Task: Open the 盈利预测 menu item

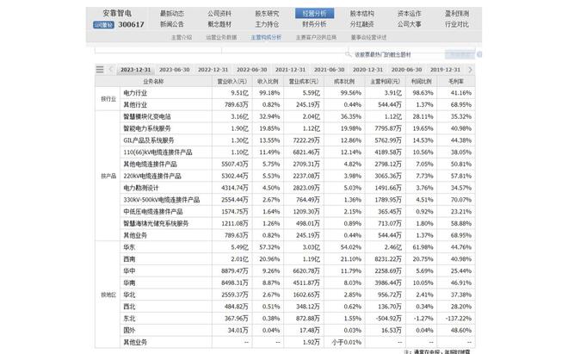Action: (457, 14)
